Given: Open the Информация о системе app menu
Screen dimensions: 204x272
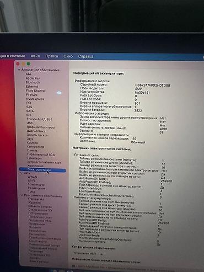Looking at the screenshot, I should 13,56.
